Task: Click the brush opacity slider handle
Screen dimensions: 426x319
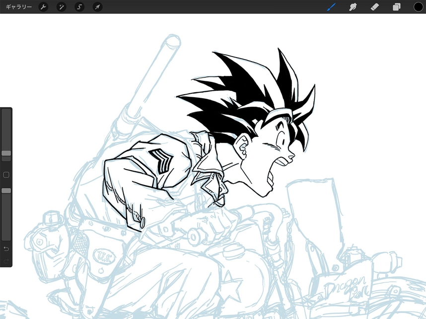Action: point(6,191)
